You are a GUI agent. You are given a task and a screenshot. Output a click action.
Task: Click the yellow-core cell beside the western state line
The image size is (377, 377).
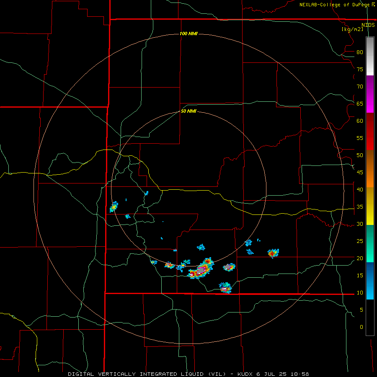tap(114, 207)
